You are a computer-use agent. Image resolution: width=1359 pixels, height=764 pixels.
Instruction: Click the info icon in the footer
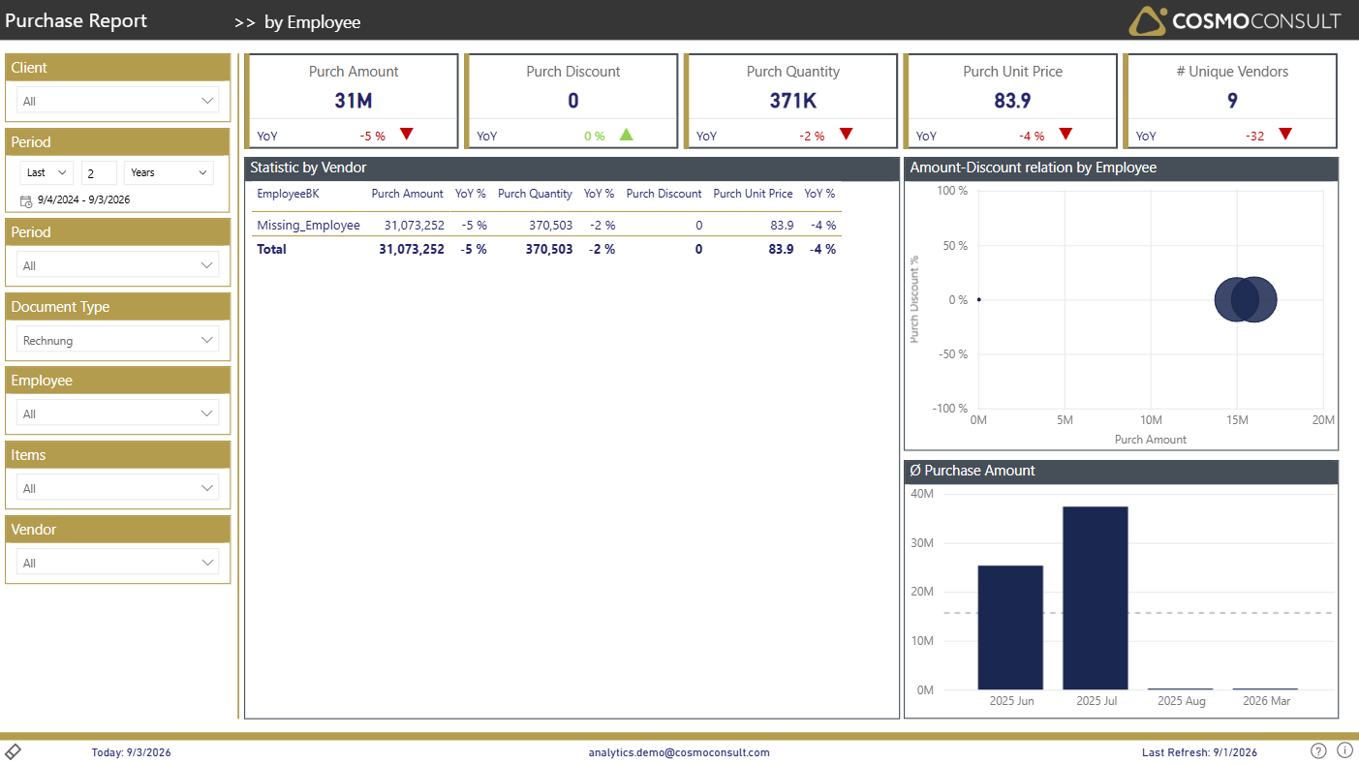pos(1344,751)
